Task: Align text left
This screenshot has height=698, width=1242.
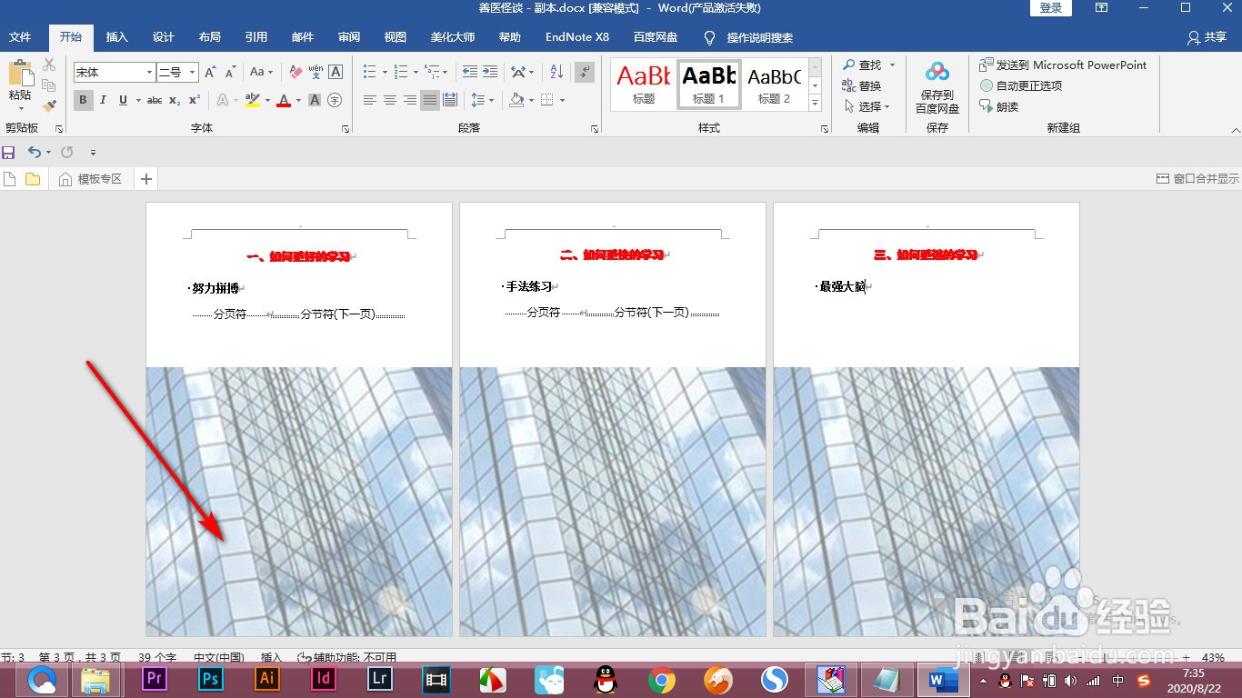Action: pyautogui.click(x=370, y=100)
